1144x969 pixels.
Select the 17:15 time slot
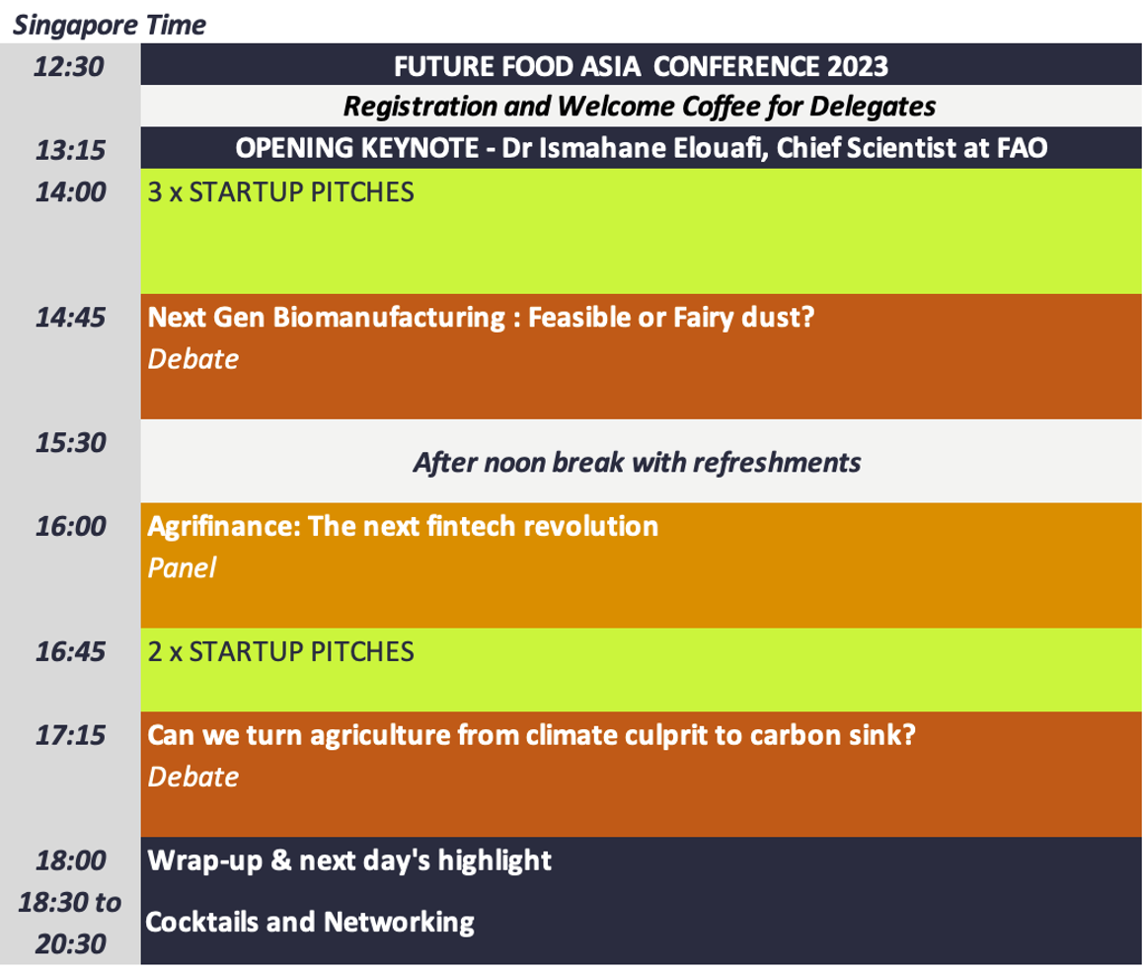[71, 735]
